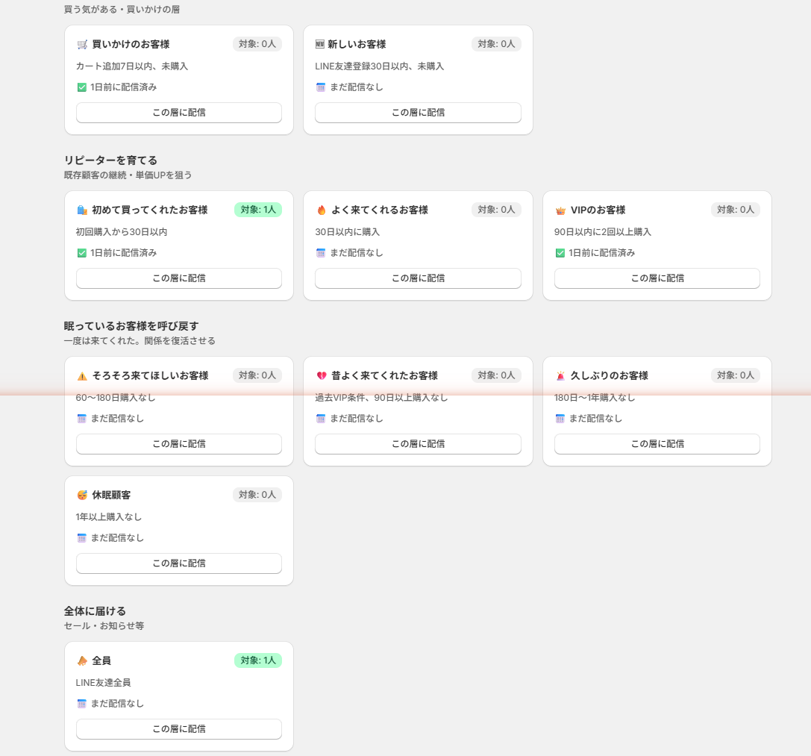Click the siren icon on 久しぶりのお客様

pyautogui.click(x=560, y=376)
